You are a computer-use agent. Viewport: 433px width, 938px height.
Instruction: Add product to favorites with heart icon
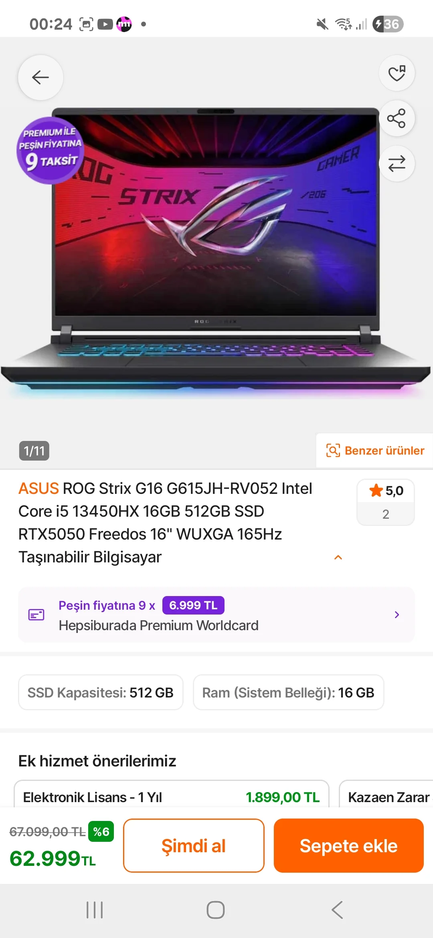(x=397, y=73)
